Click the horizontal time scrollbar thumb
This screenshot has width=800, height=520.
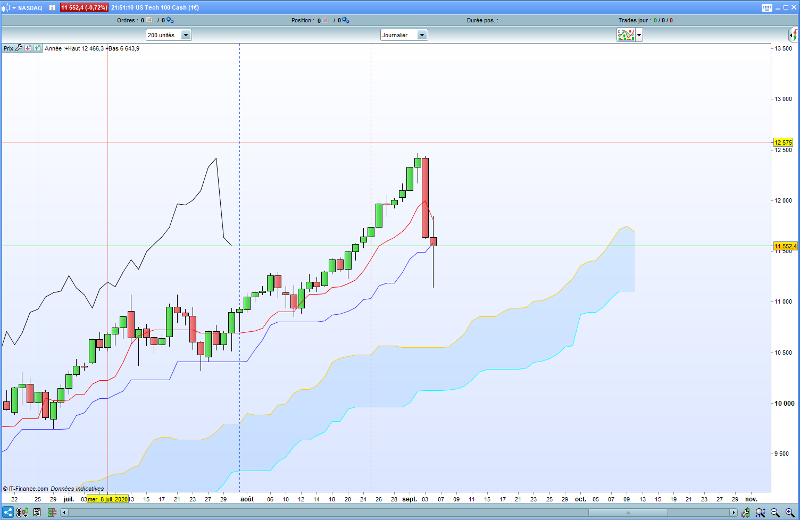[628, 513]
